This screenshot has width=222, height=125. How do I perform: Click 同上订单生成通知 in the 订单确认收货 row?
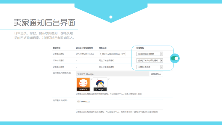click(x=107, y=67)
